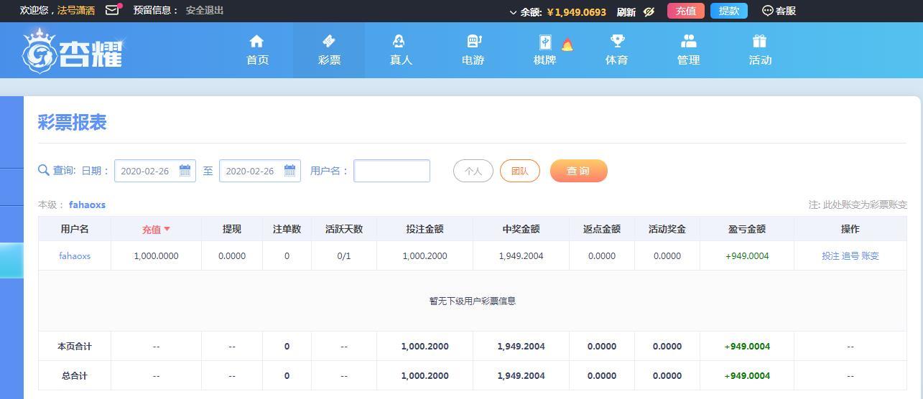923x399 pixels.
Task: Open the 棋牌 card games icon
Action: coord(545,42)
